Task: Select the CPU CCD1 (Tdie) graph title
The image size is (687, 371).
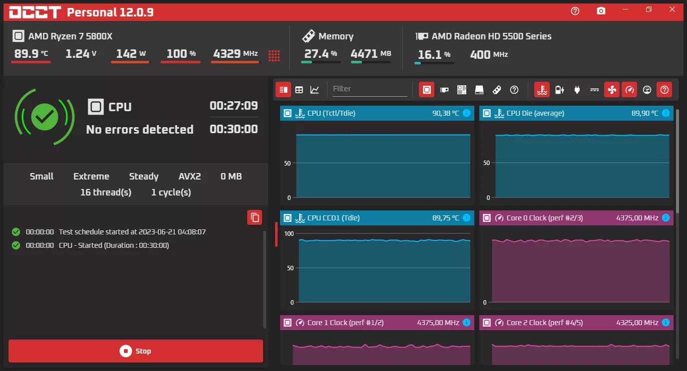Action: pyautogui.click(x=334, y=218)
